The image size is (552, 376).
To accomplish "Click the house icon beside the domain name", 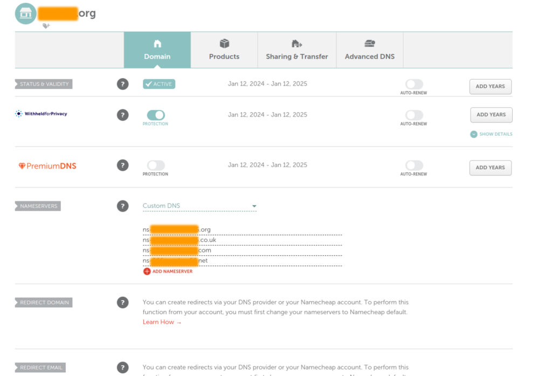I will point(25,13).
